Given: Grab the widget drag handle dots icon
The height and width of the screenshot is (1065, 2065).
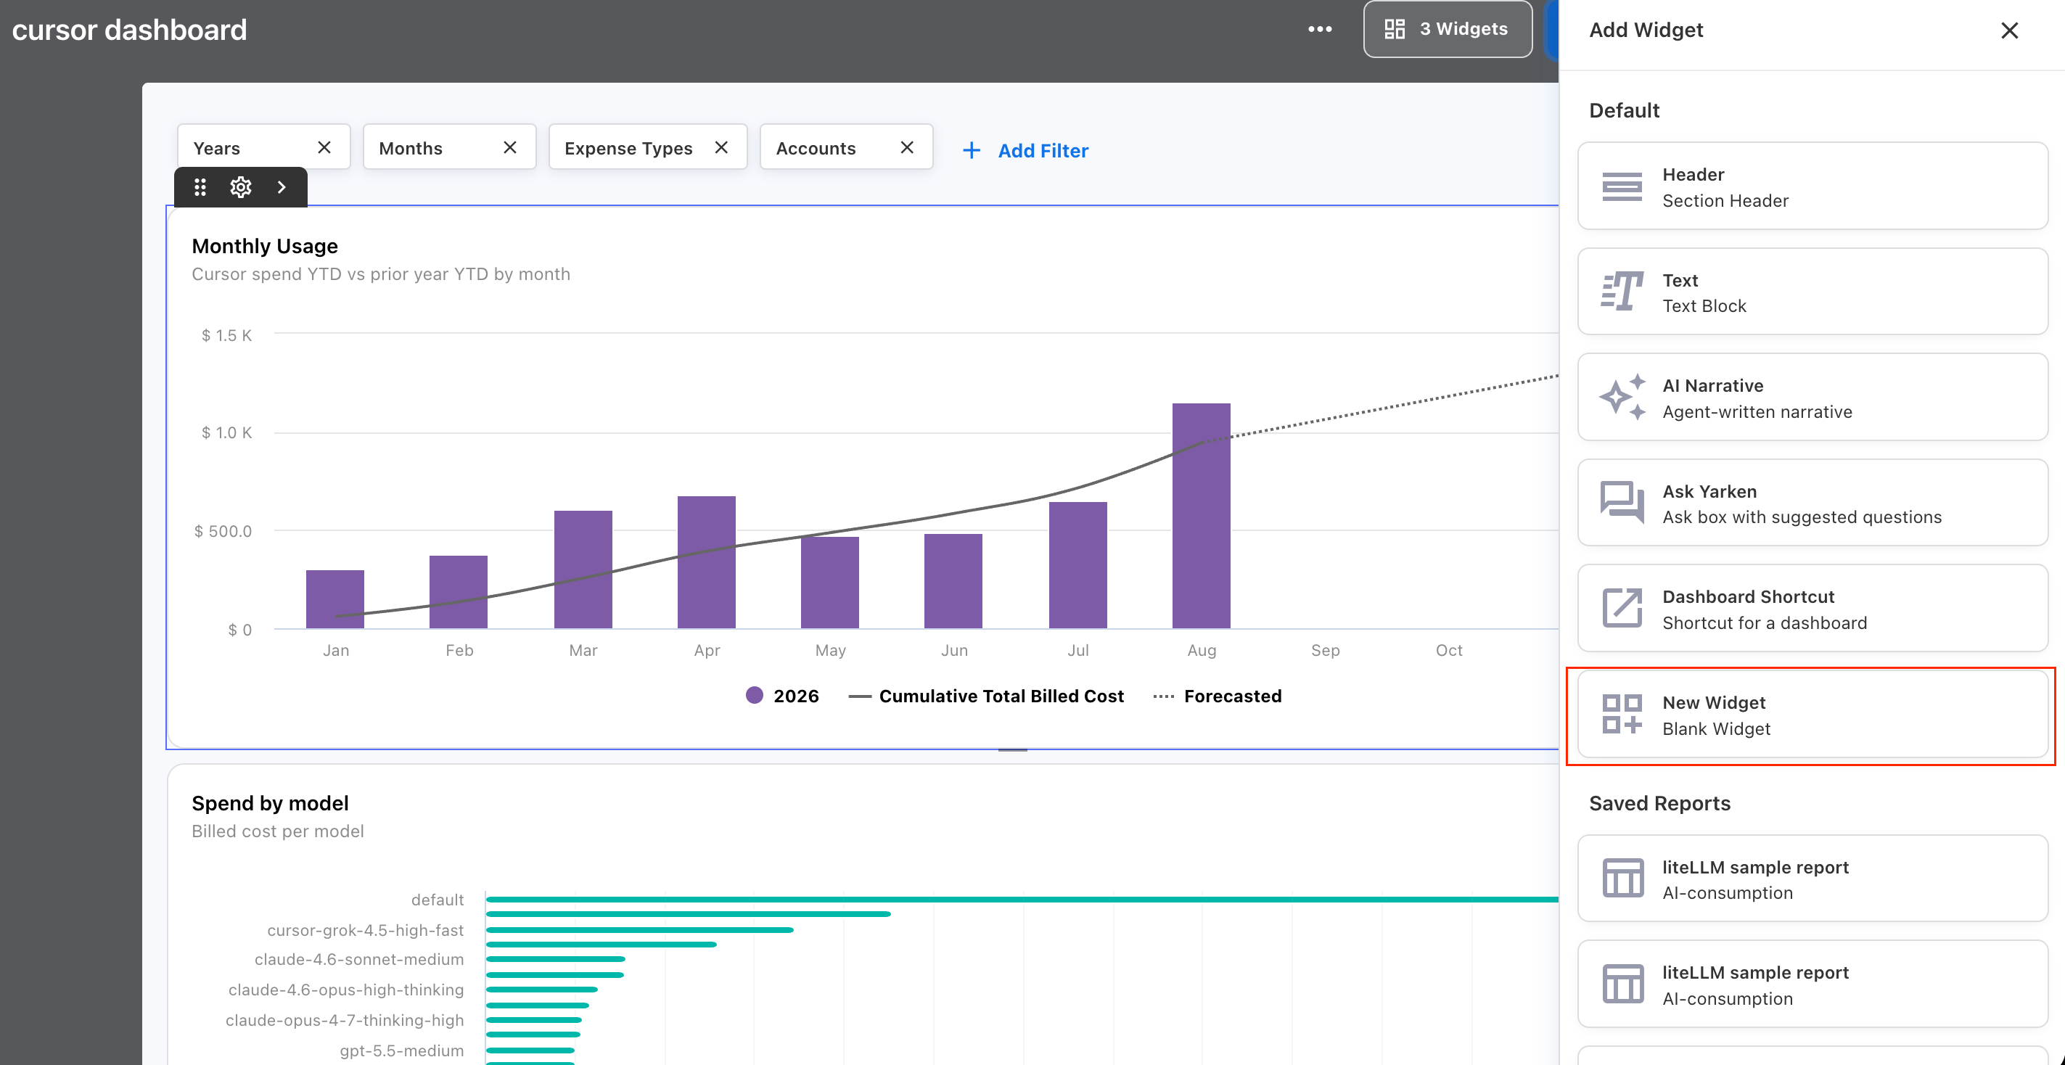Looking at the screenshot, I should click(x=200, y=187).
